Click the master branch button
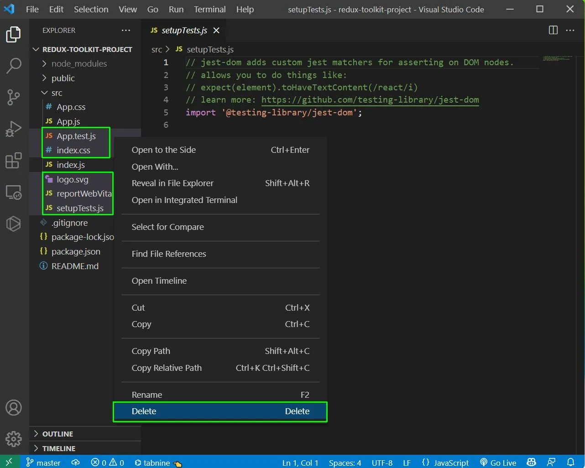 (x=43, y=463)
